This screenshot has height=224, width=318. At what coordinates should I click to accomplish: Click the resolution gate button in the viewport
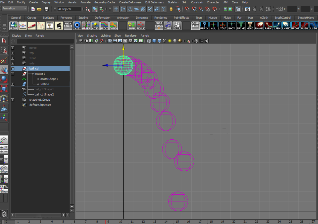point(120,41)
